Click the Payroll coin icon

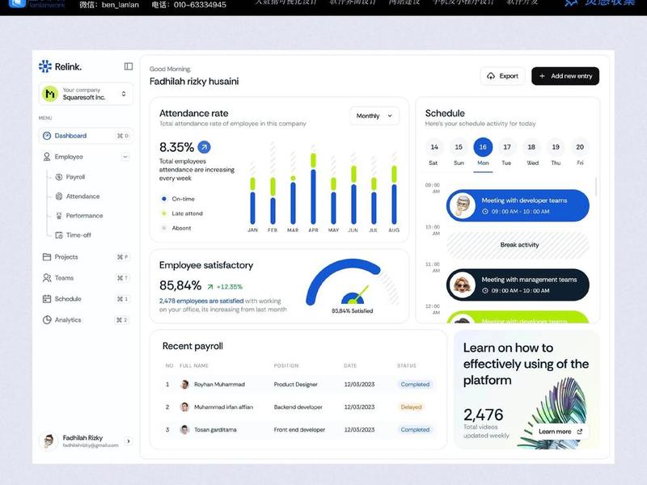(x=59, y=177)
